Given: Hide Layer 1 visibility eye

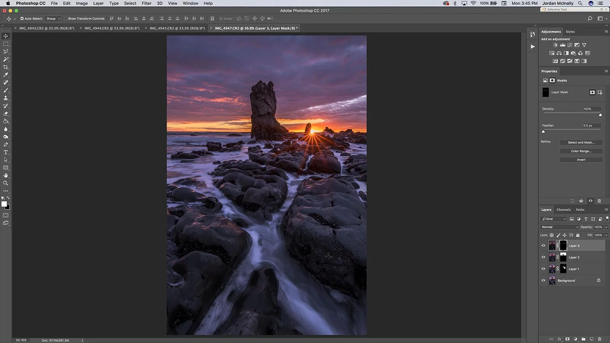Looking at the screenshot, I should pos(543,269).
